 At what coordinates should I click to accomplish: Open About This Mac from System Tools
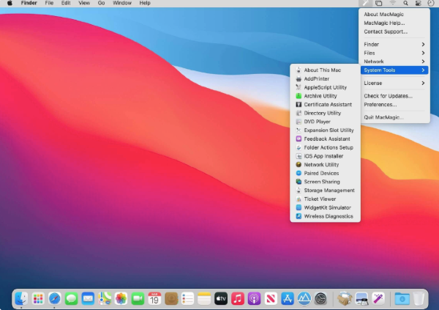pos(325,70)
